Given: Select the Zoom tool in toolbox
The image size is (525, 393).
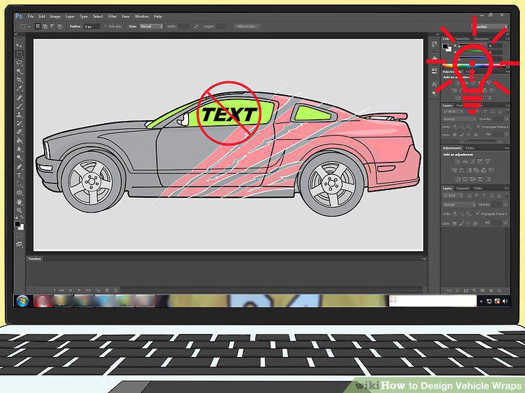Looking at the screenshot, I should (x=19, y=210).
